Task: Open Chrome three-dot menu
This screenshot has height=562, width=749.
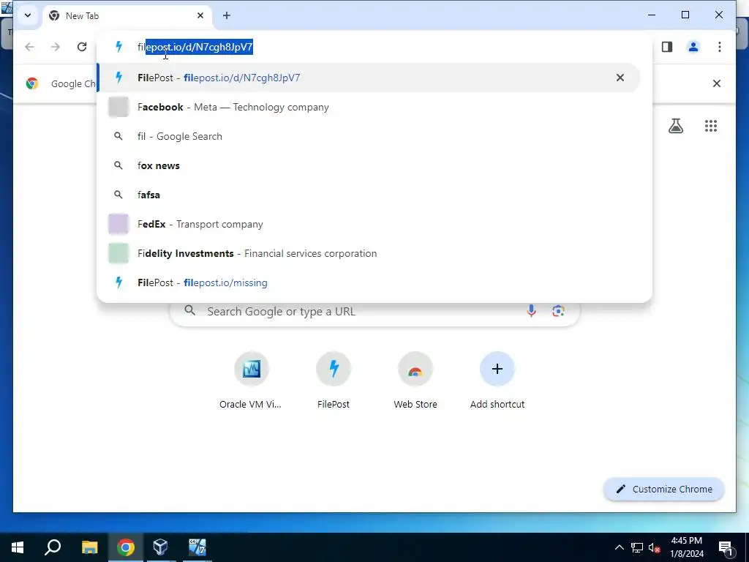Action: 720,46
